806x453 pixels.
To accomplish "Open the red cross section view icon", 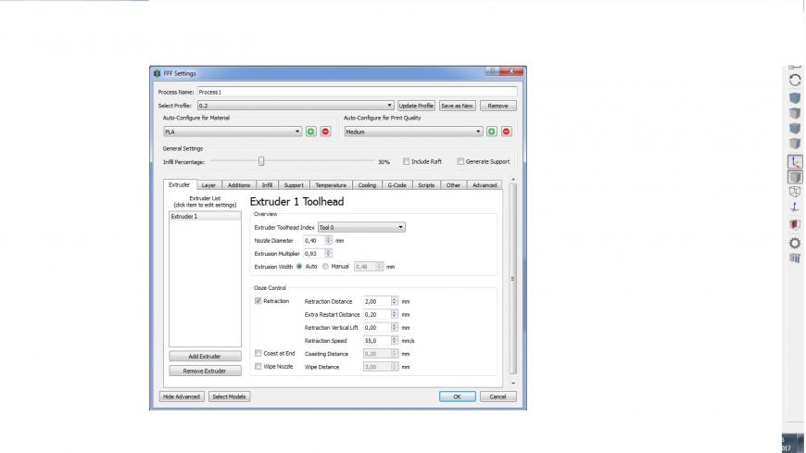I will click(x=795, y=225).
